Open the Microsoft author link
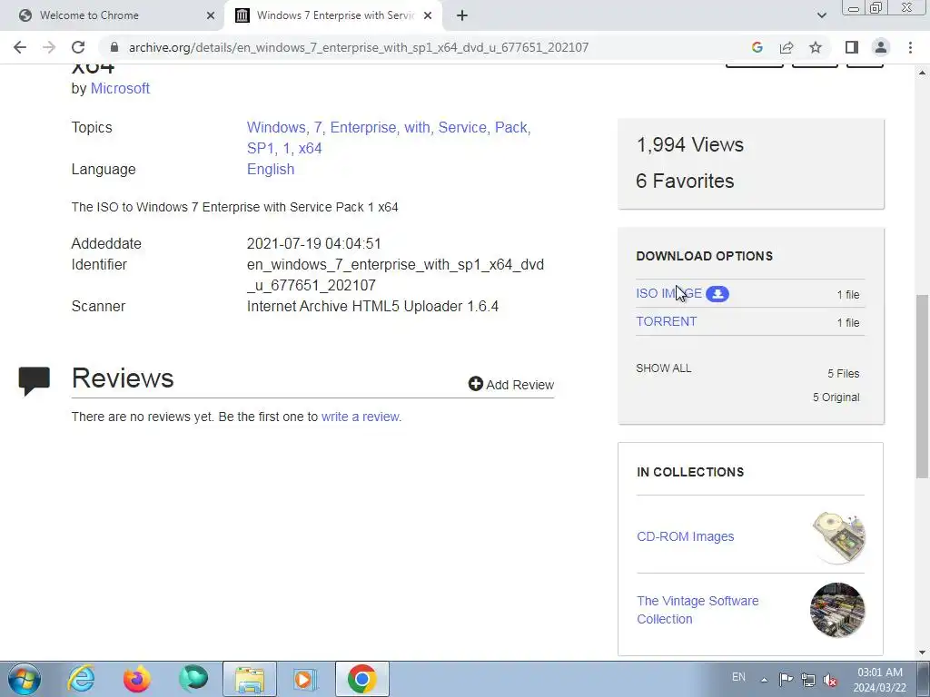The width and height of the screenshot is (930, 697). click(x=120, y=88)
